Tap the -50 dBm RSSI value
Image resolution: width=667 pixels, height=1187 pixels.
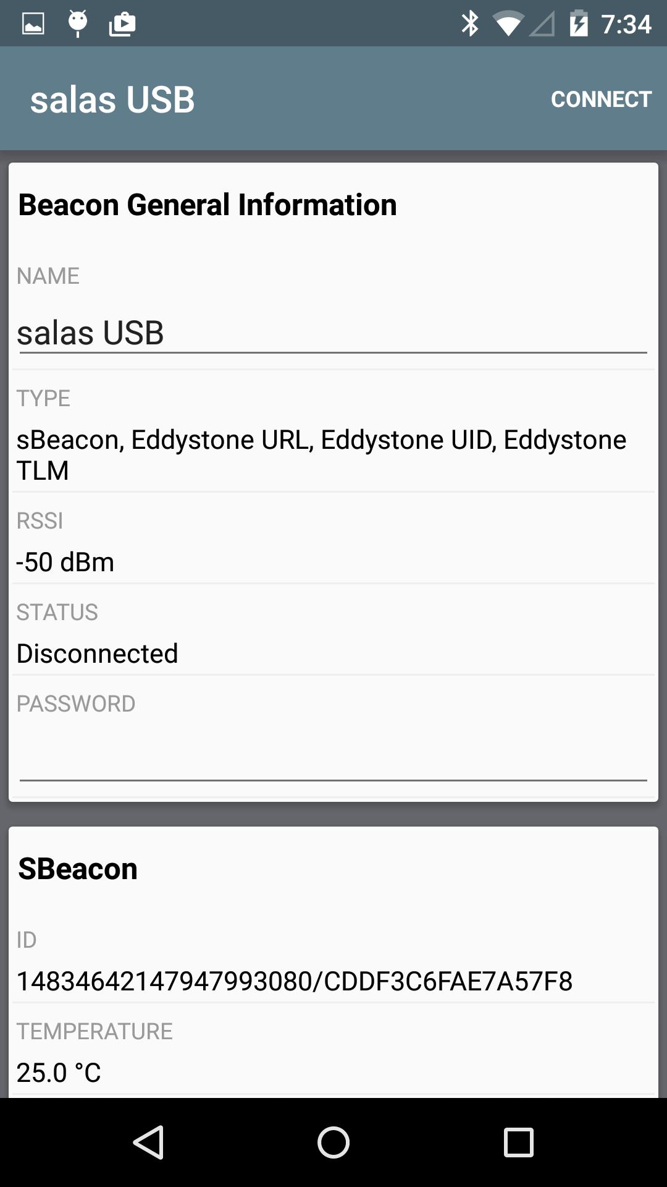[x=65, y=562]
